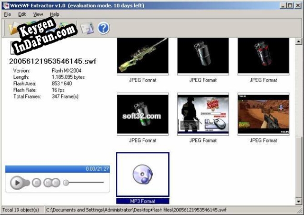Open the Edit menu
The image size is (304, 215).
click(x=22, y=14)
